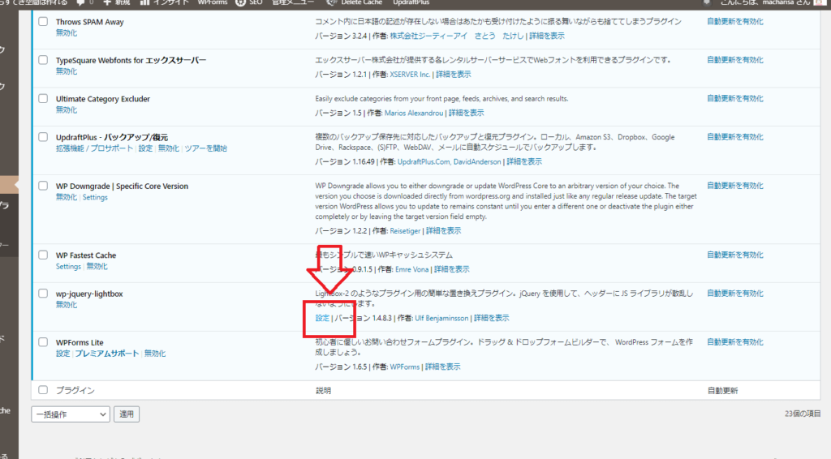Toggle the select-all checkbox in table footer
The image size is (831, 459).
(44, 391)
